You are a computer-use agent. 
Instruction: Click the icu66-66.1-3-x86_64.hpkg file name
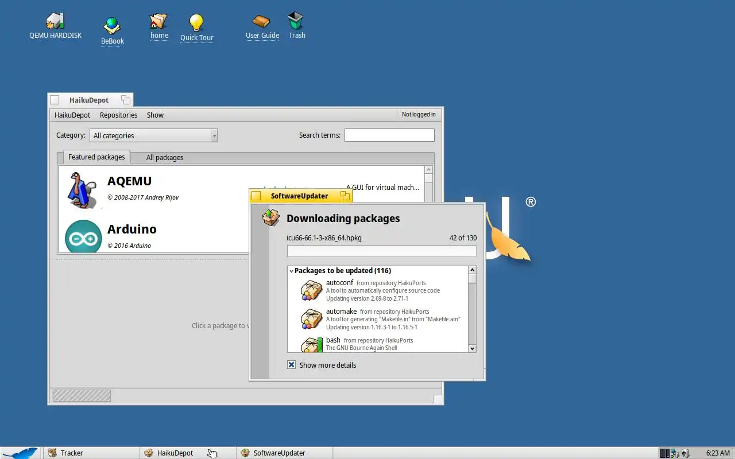[x=324, y=238]
